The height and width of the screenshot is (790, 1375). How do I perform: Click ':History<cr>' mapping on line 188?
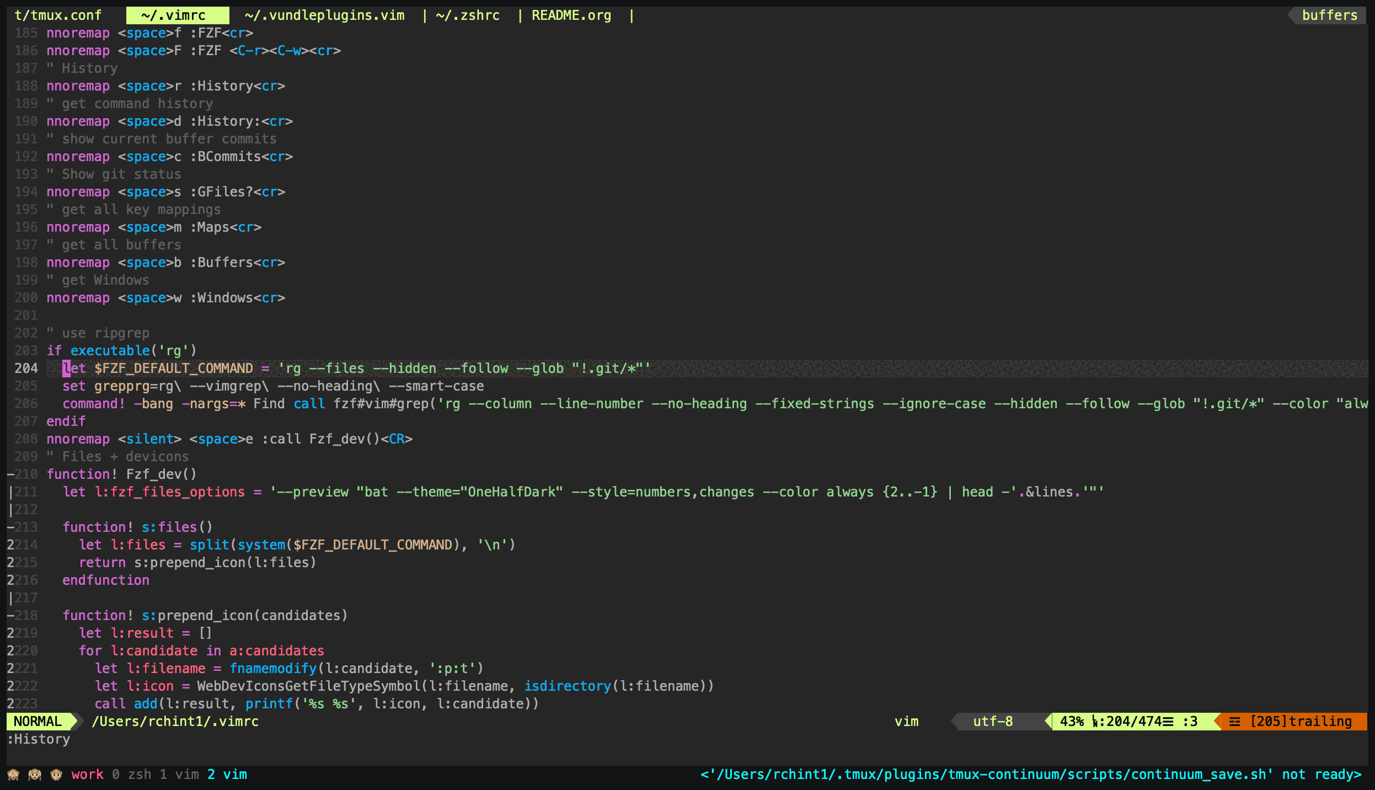[x=238, y=86]
